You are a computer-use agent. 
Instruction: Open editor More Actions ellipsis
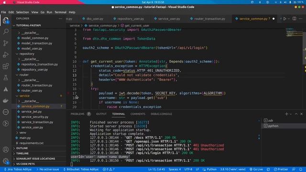click(301, 19)
